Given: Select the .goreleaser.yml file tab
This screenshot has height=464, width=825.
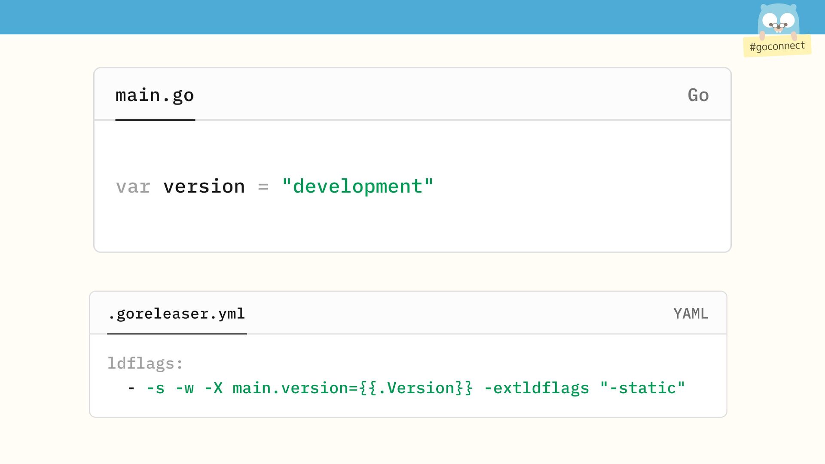Looking at the screenshot, I should [177, 314].
